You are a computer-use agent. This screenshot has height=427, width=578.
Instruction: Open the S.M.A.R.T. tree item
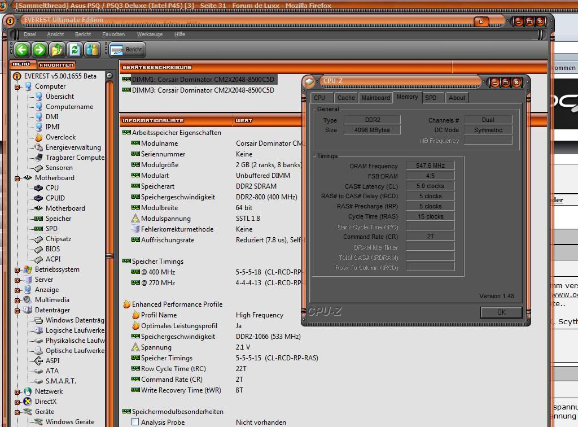click(60, 381)
